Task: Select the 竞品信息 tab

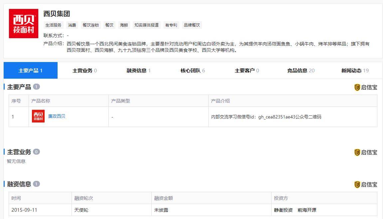Action: coord(301,70)
